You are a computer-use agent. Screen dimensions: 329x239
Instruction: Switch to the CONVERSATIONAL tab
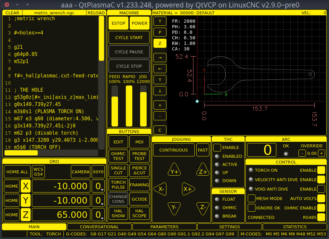[x=99, y=227]
